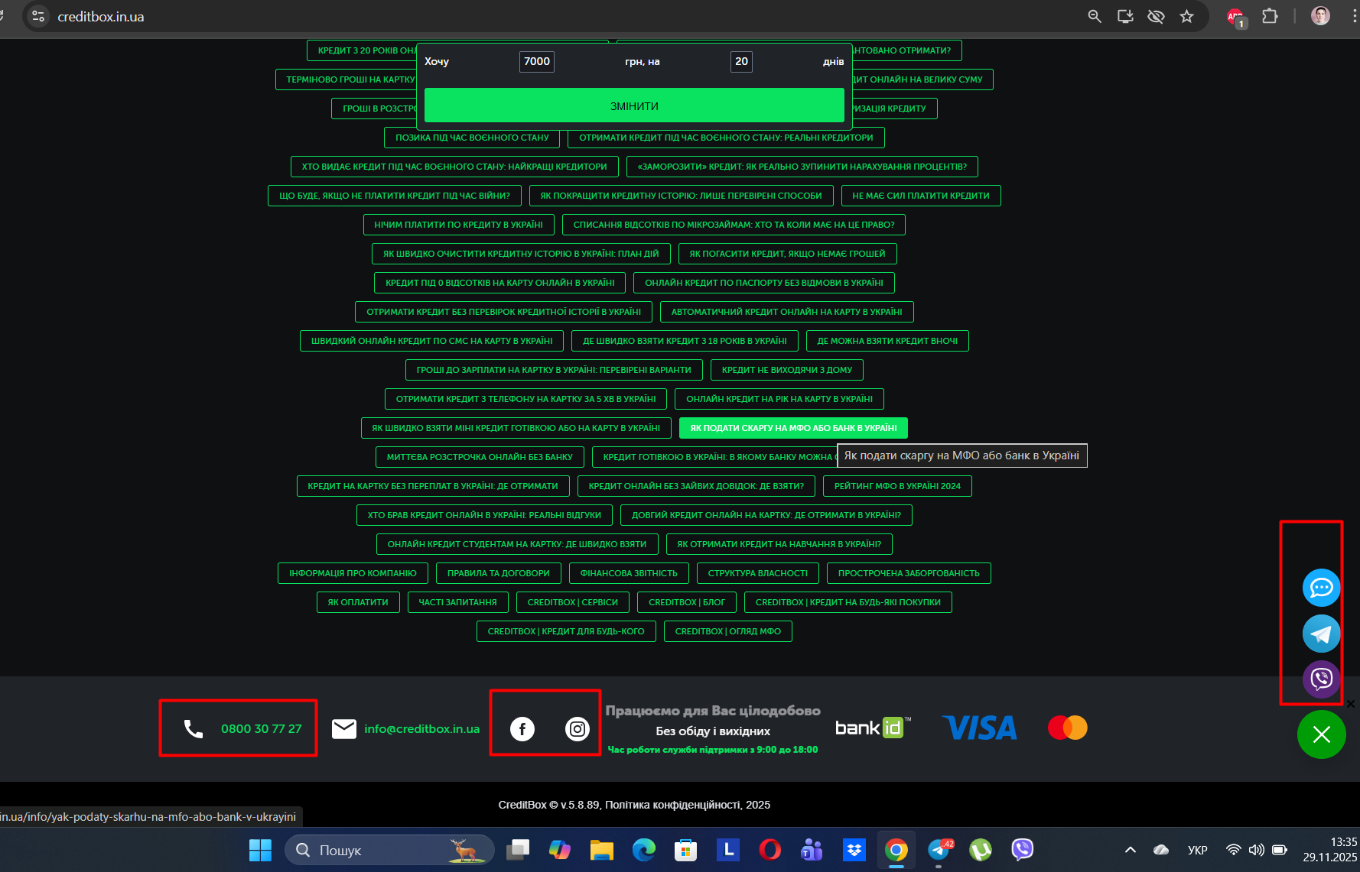Open КРЕДИТ НЕ ВИХОДЯЧИ З ДОМУ link
The width and height of the screenshot is (1360, 872).
point(787,370)
